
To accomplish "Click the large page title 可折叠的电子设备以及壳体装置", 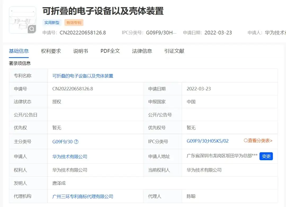I will pos(103,11).
